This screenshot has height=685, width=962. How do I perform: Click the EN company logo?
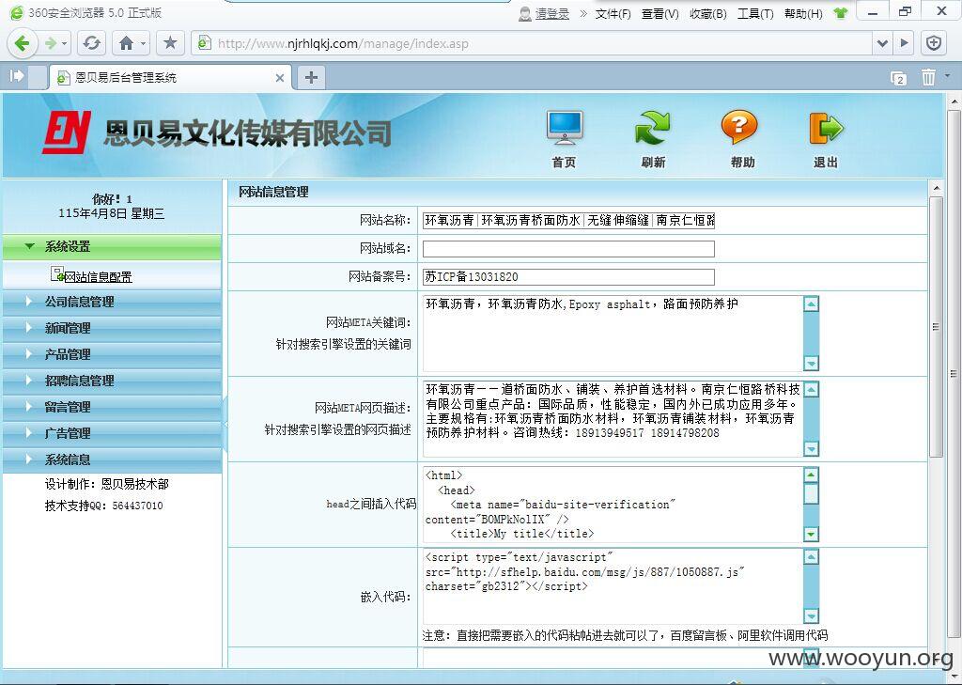point(67,132)
